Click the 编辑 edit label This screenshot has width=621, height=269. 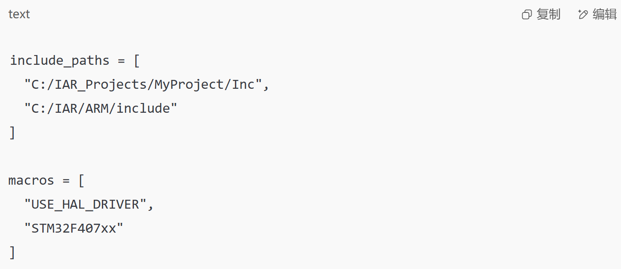pos(605,14)
